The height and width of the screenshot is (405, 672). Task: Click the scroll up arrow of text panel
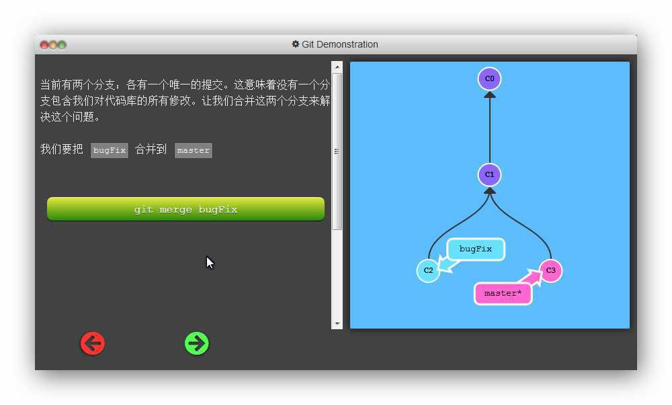pyautogui.click(x=337, y=67)
